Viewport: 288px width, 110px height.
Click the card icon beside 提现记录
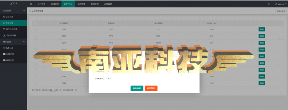point(4,60)
